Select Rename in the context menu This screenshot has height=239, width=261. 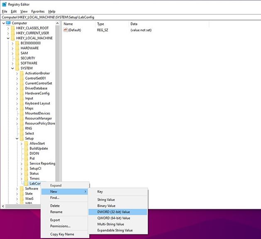[x=65, y=212]
